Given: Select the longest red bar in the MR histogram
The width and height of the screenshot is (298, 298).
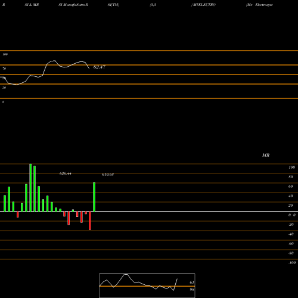Looking at the screenshot, I should point(90,221).
